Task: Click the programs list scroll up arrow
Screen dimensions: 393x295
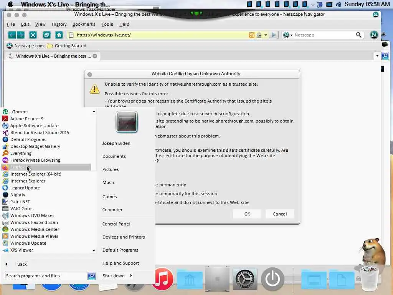Action: pos(94,112)
